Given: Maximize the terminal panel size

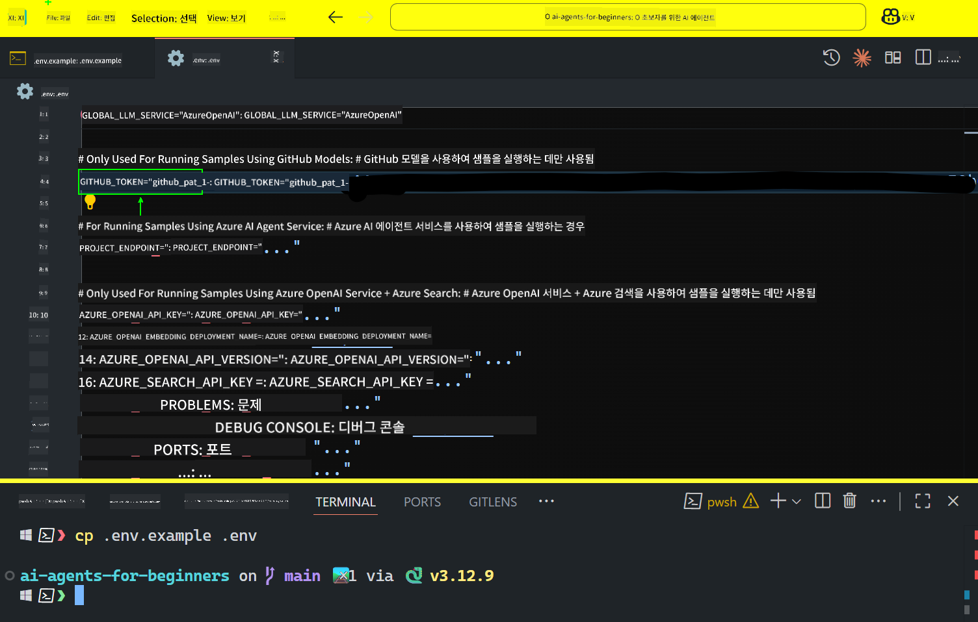Looking at the screenshot, I should pyautogui.click(x=923, y=501).
